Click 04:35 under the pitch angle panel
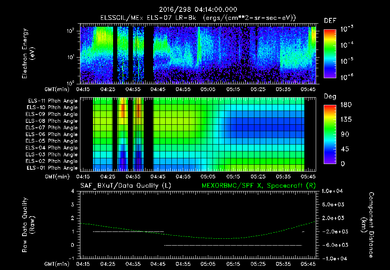Screen dimensions: 390x270 coord(133,177)
